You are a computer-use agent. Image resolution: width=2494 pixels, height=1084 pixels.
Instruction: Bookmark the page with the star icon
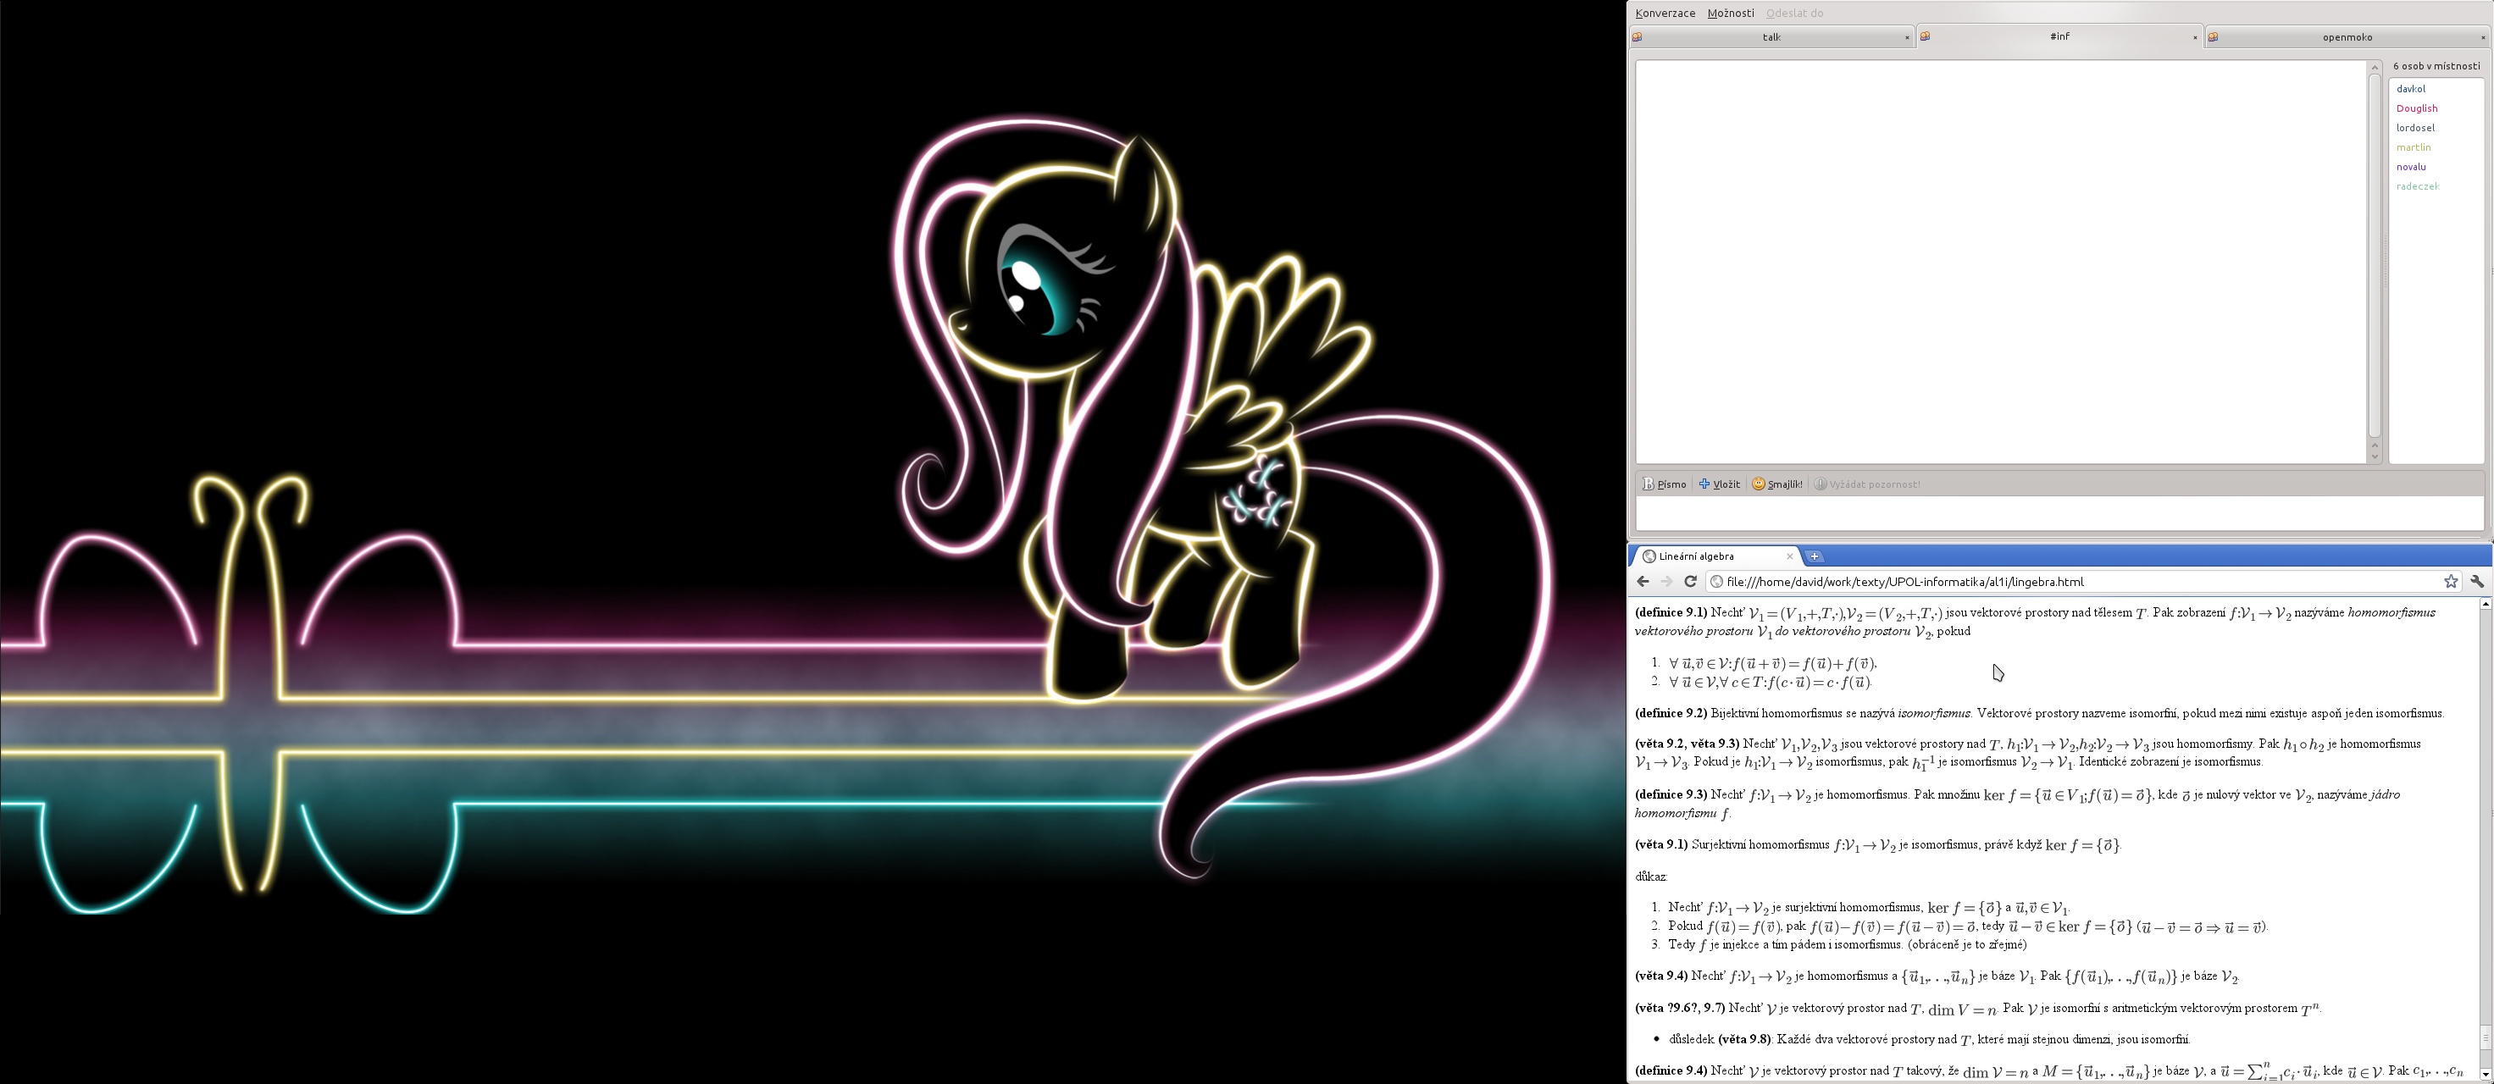2451,582
